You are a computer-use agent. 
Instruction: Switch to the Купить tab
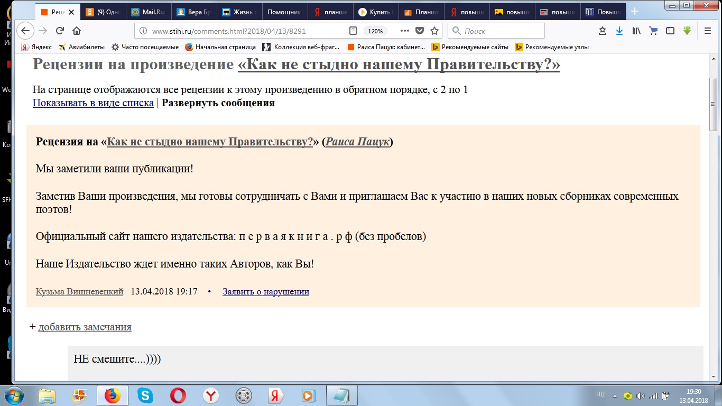coord(376,12)
